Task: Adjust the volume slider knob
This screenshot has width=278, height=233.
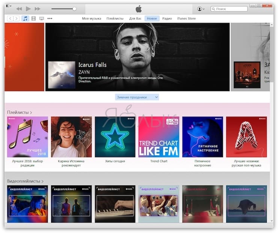Action: 74,9
